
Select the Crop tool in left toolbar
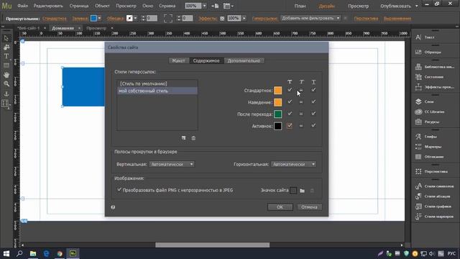click(x=6, y=47)
